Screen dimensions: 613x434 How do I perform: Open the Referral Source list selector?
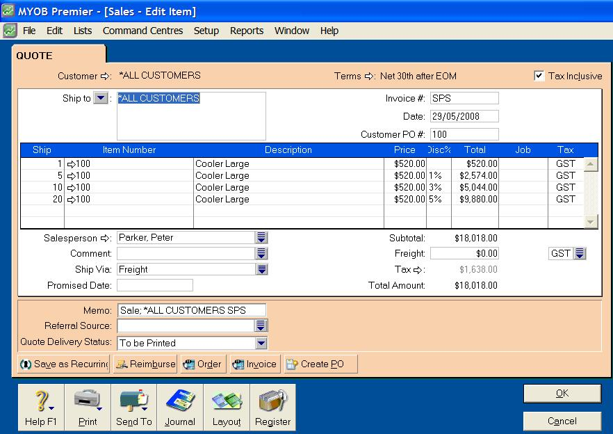tap(261, 325)
